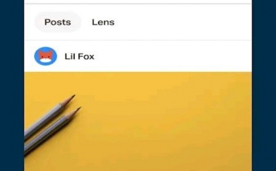Click blank area right of Lil Fox name
Image resolution: width=276 pixels, height=171 pixels.
click(x=173, y=56)
